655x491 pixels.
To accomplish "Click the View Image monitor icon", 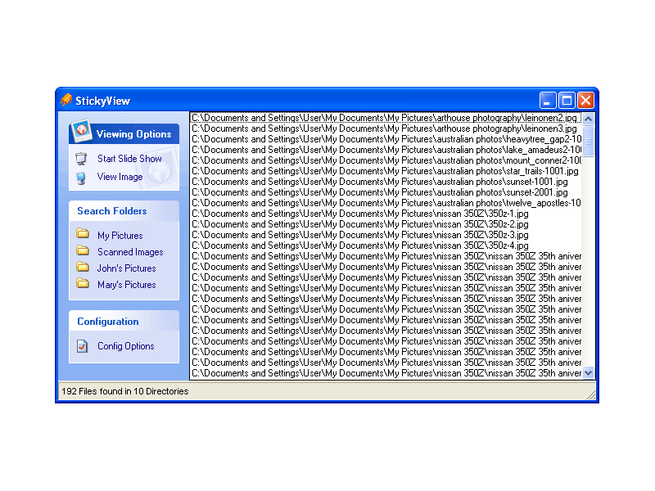I will pos(81,178).
